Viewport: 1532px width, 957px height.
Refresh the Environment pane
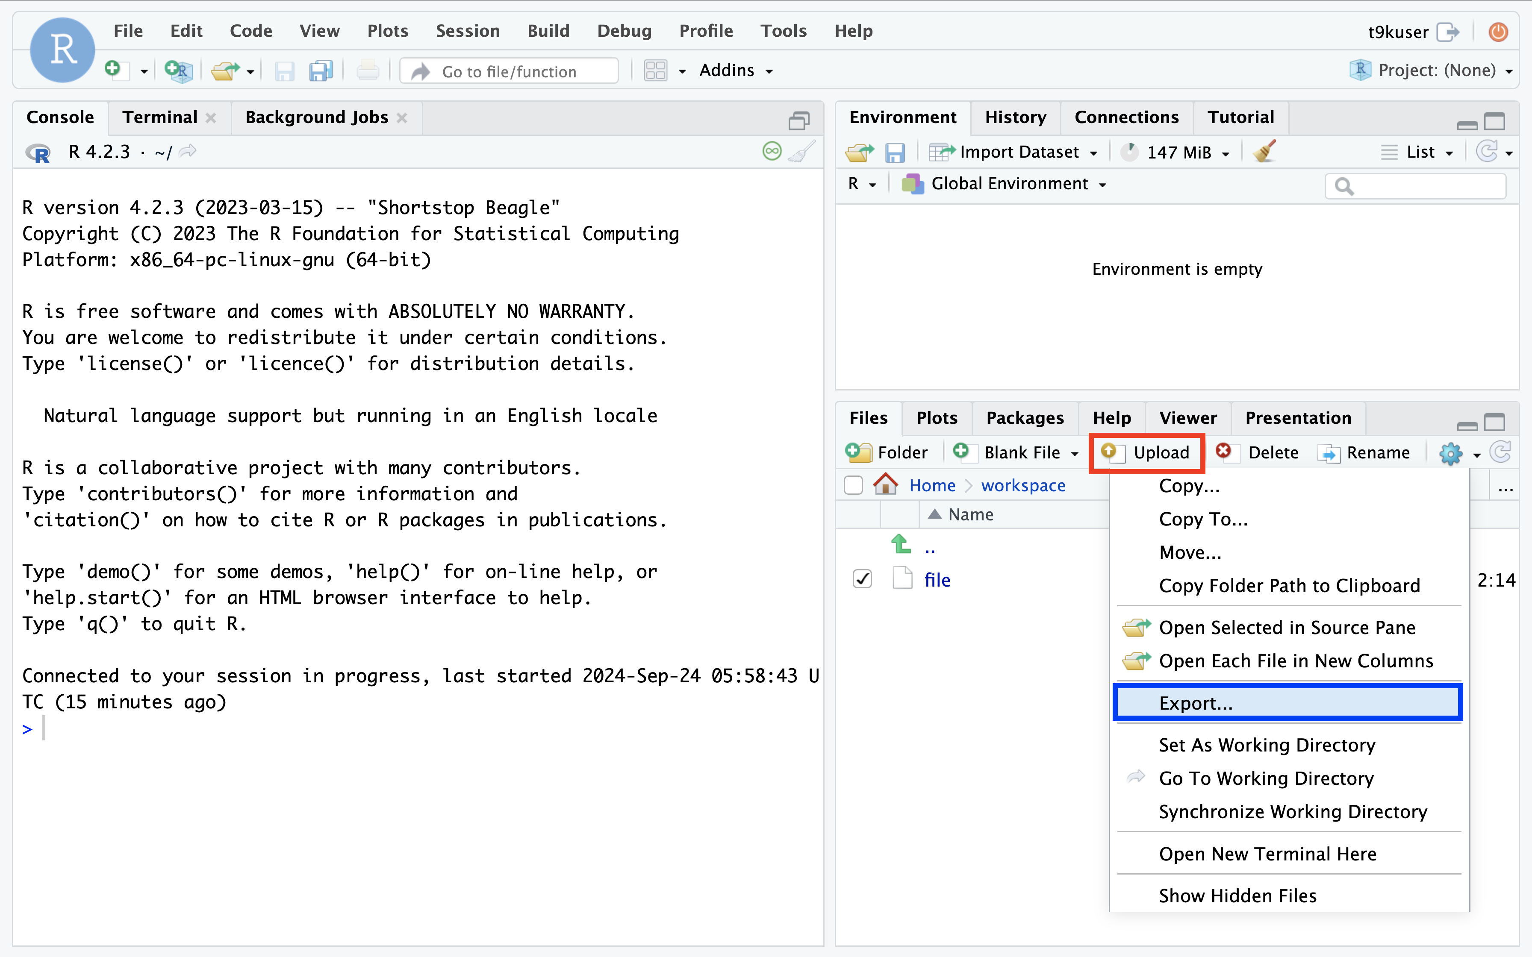coord(1487,152)
